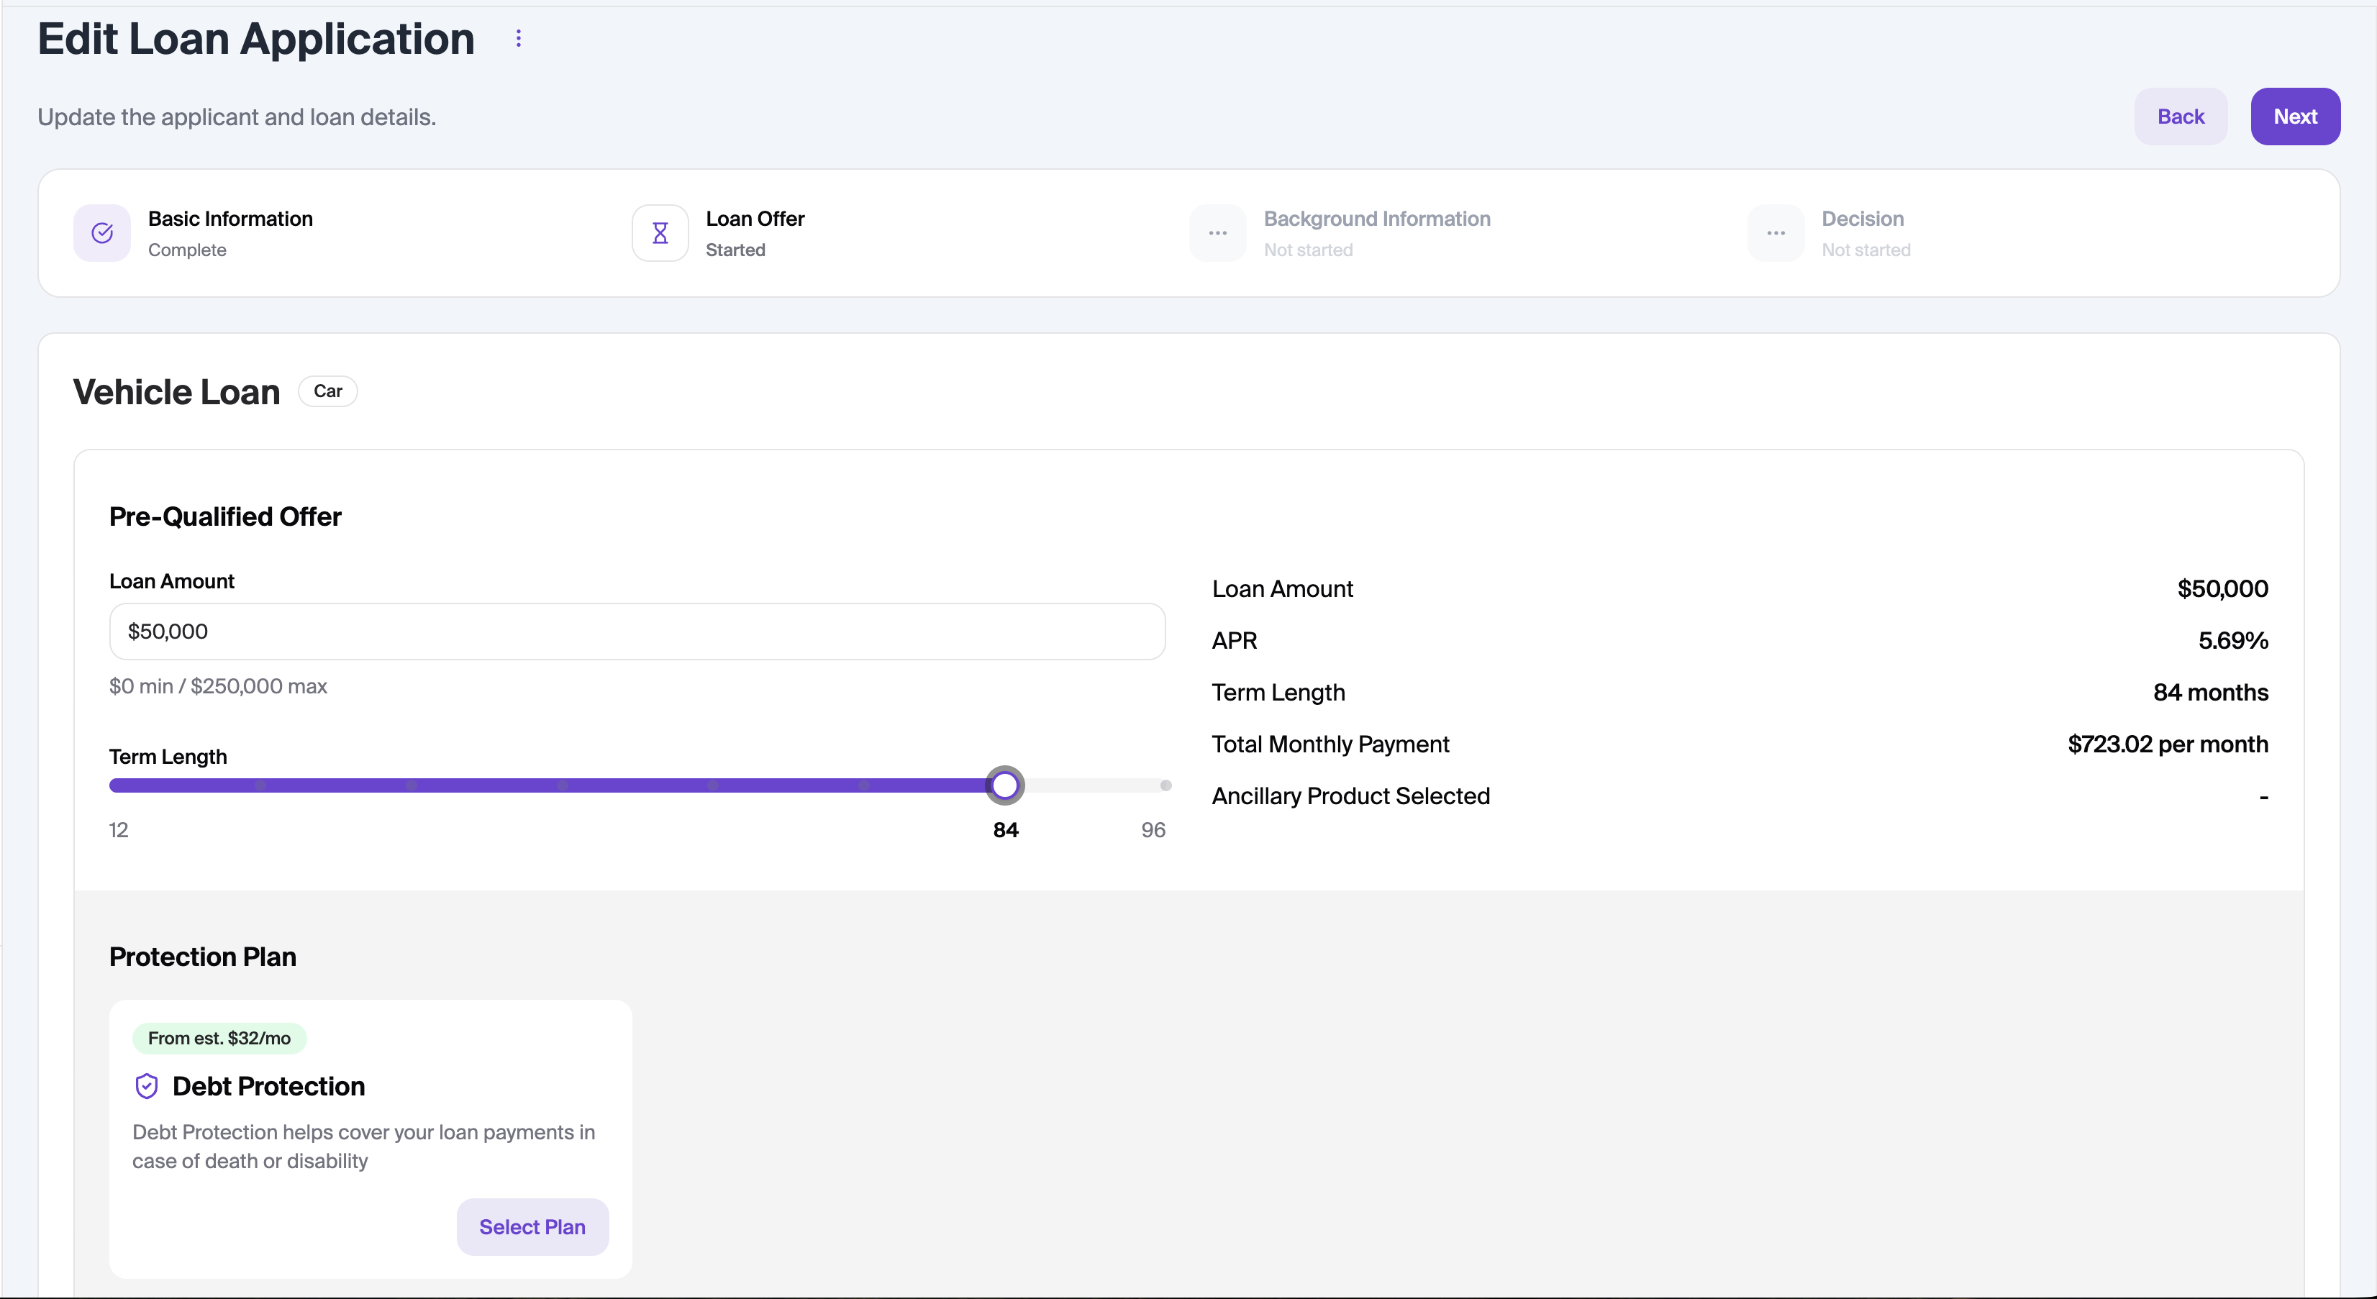Click the first tick mark on term slider

tap(261, 785)
